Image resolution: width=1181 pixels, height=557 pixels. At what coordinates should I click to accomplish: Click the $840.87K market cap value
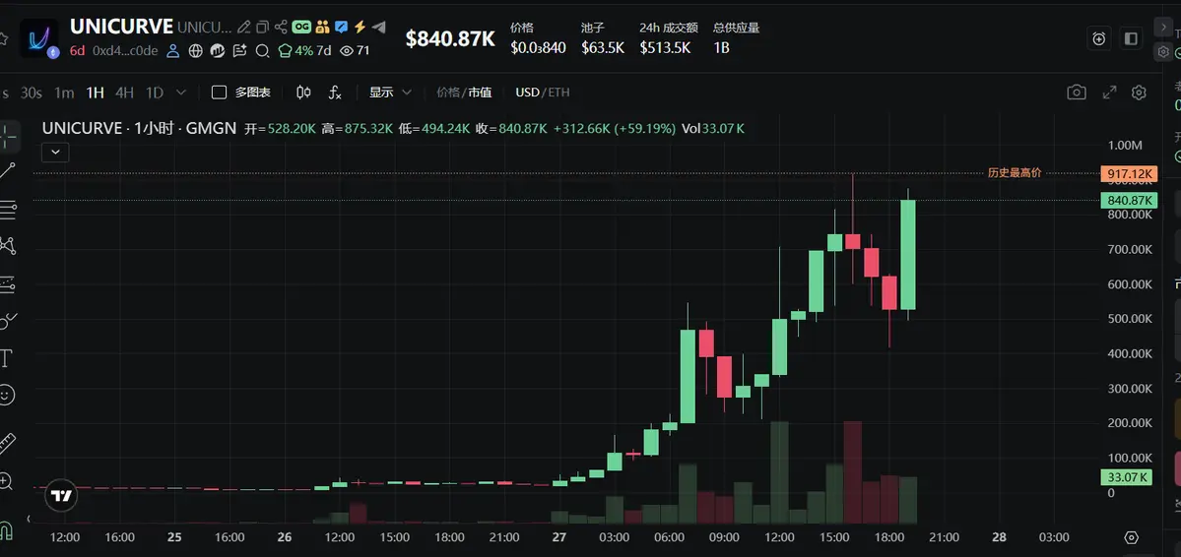450,39
